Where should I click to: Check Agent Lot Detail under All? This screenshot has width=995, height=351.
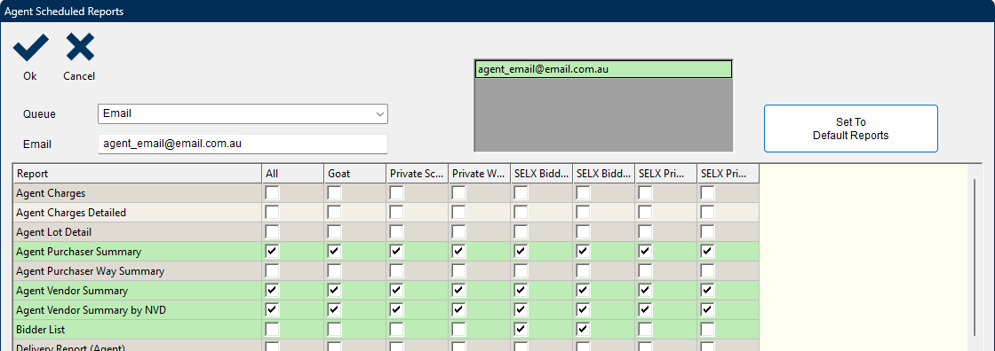coord(272,232)
